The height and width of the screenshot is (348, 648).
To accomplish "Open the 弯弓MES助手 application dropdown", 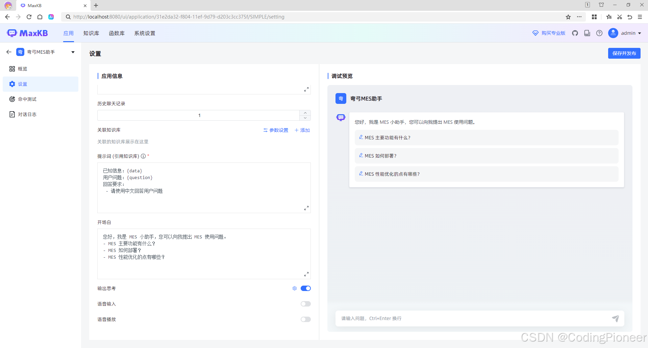I will pyautogui.click(x=73, y=52).
